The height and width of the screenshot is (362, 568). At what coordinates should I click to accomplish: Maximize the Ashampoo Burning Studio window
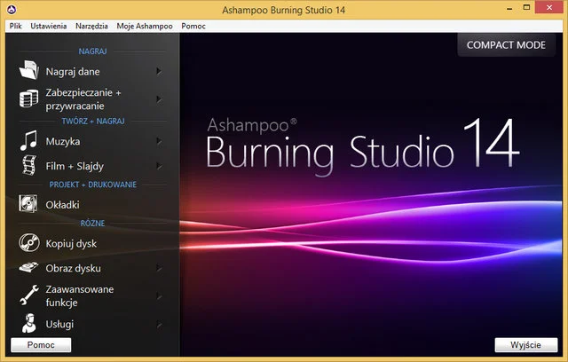coord(526,8)
